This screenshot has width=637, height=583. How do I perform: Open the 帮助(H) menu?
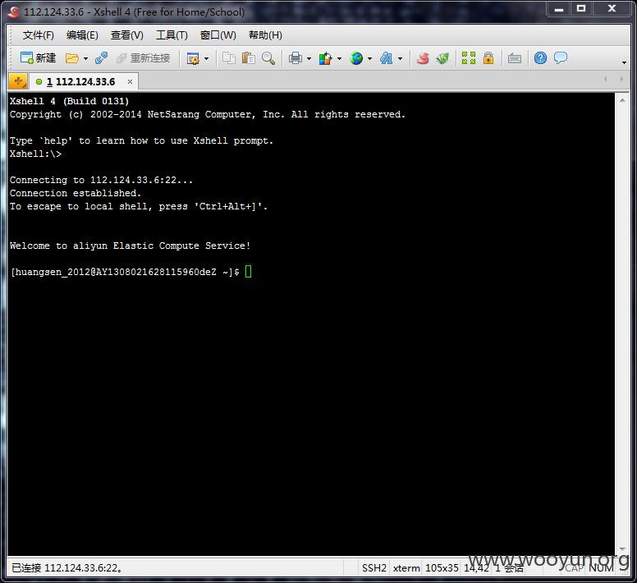point(265,35)
